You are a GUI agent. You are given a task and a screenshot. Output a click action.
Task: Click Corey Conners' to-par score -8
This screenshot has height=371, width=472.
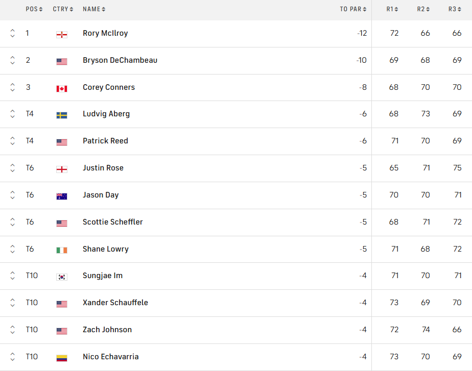363,87
